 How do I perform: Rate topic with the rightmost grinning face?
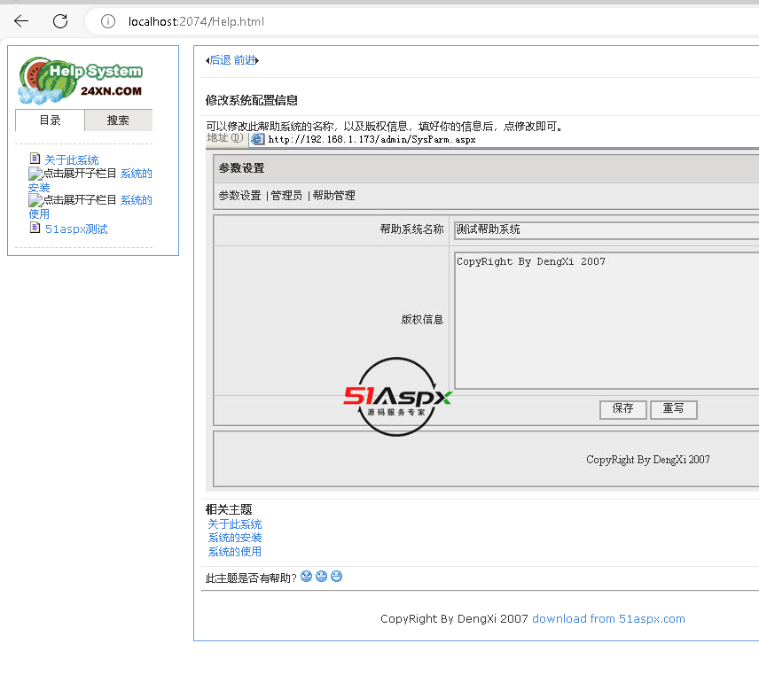[336, 577]
